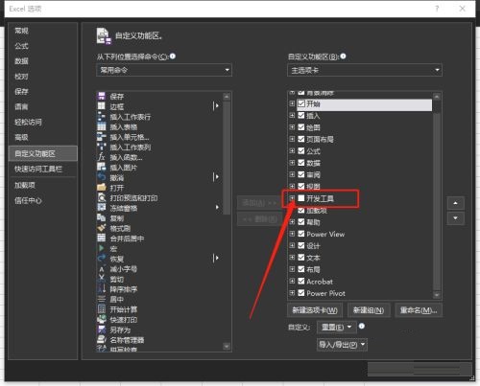This screenshot has width=480, height=386.
Task: Select the 保存 (Save) command icon
Action: (102, 96)
